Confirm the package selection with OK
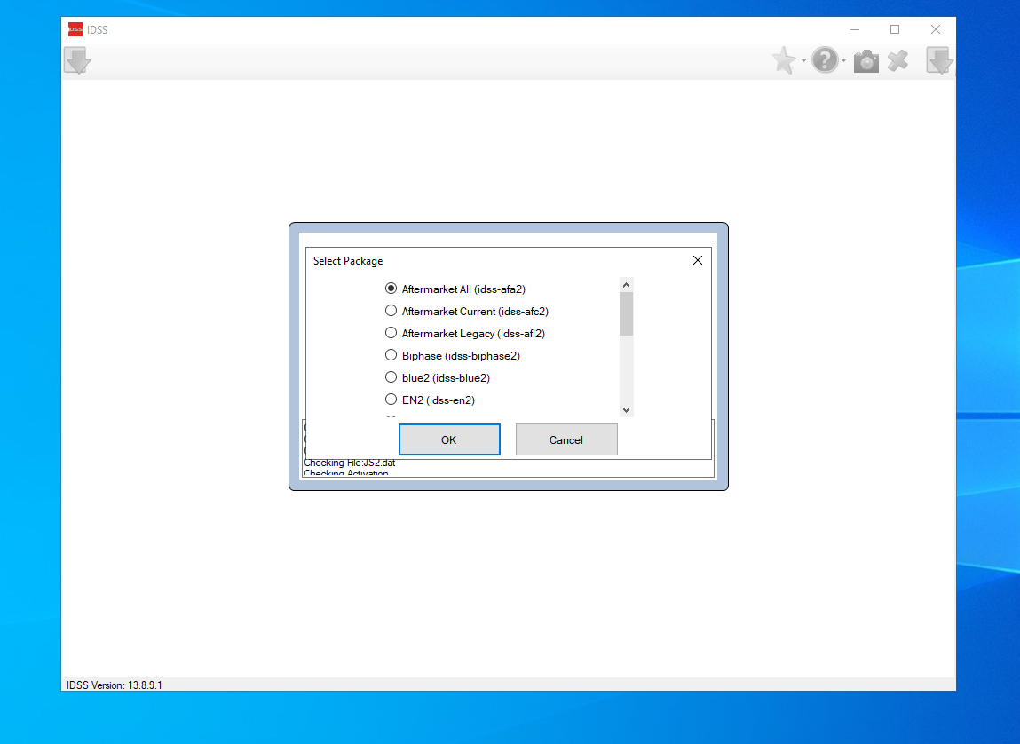1020x744 pixels. 449,439
